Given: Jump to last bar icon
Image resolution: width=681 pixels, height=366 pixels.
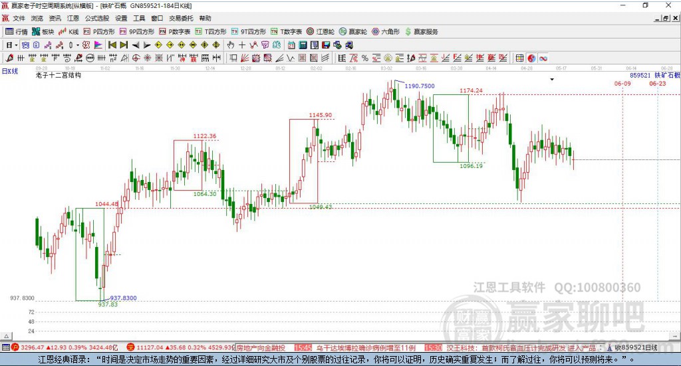Looking at the screenshot, I should (124, 45).
